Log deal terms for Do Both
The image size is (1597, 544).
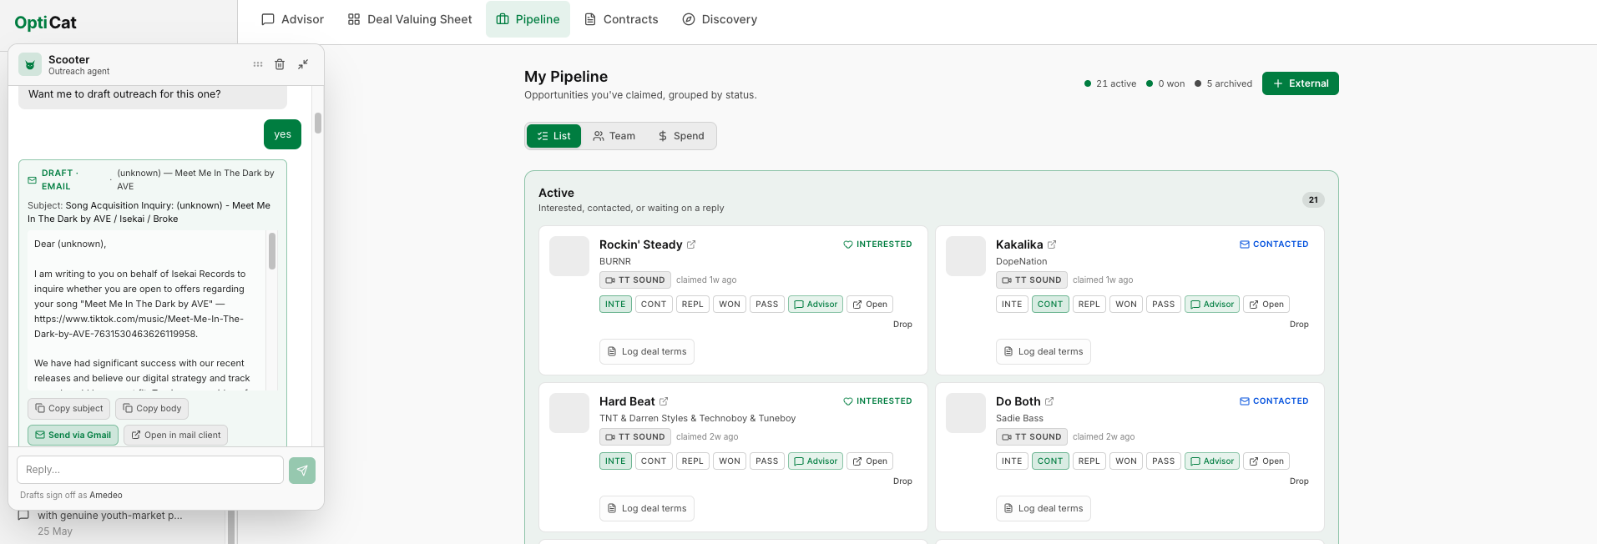click(1044, 509)
